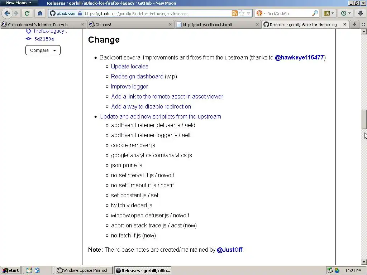This screenshot has width=367, height=275.
Task: Close the Oh noes! tab
Action: 170,24
